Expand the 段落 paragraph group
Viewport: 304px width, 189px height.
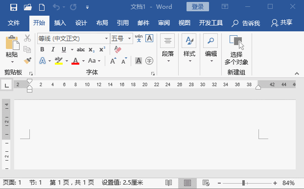pos(168,48)
